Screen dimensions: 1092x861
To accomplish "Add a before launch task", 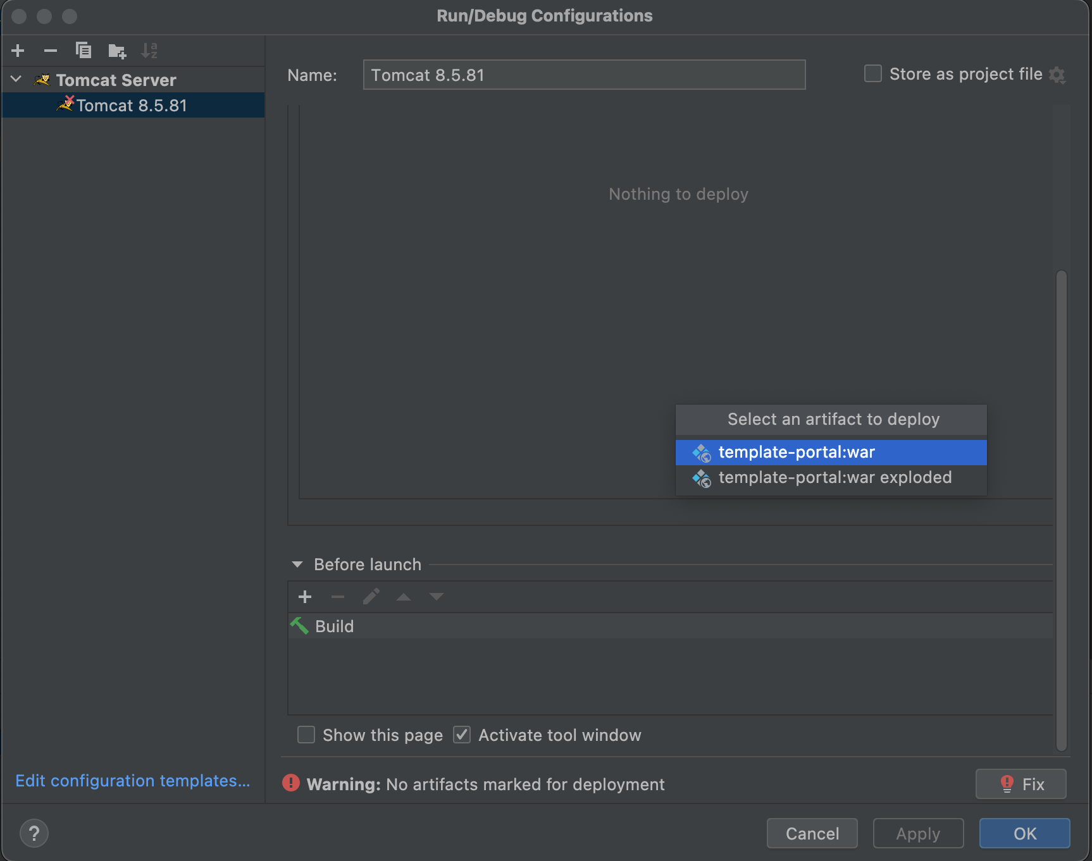I will coord(305,597).
